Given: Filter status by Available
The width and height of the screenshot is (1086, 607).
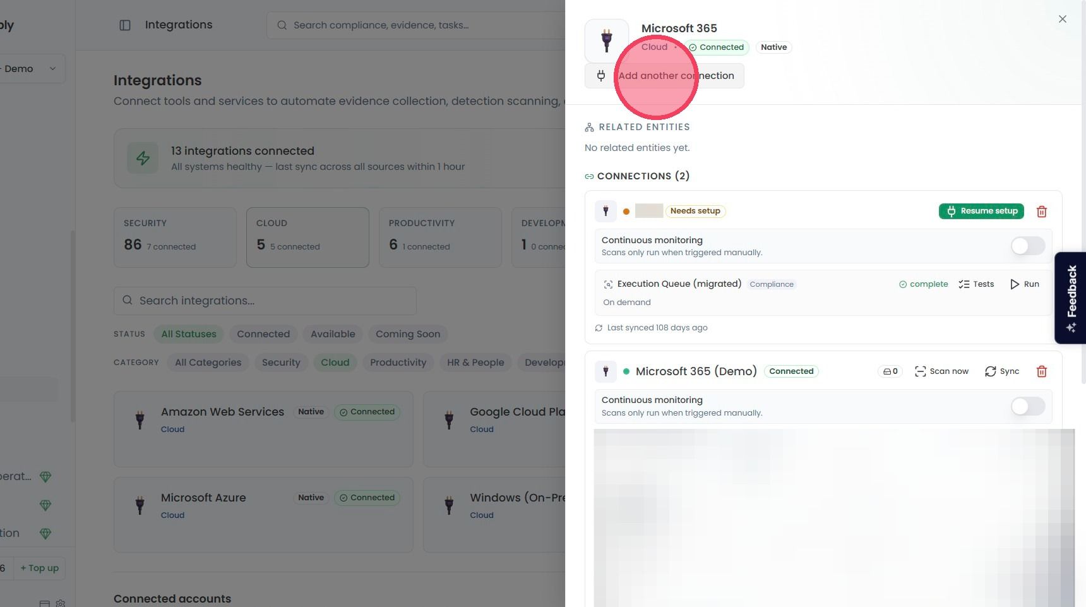Looking at the screenshot, I should (333, 334).
